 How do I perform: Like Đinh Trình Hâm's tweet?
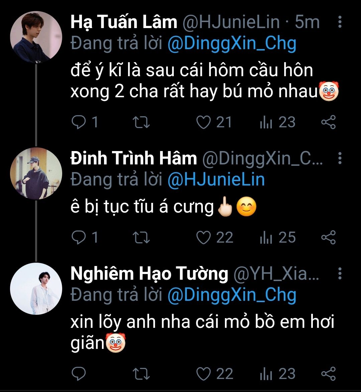coord(203,238)
